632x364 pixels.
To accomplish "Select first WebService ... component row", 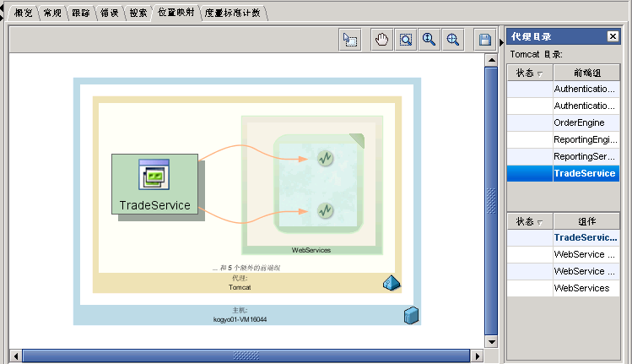I will coord(563,255).
